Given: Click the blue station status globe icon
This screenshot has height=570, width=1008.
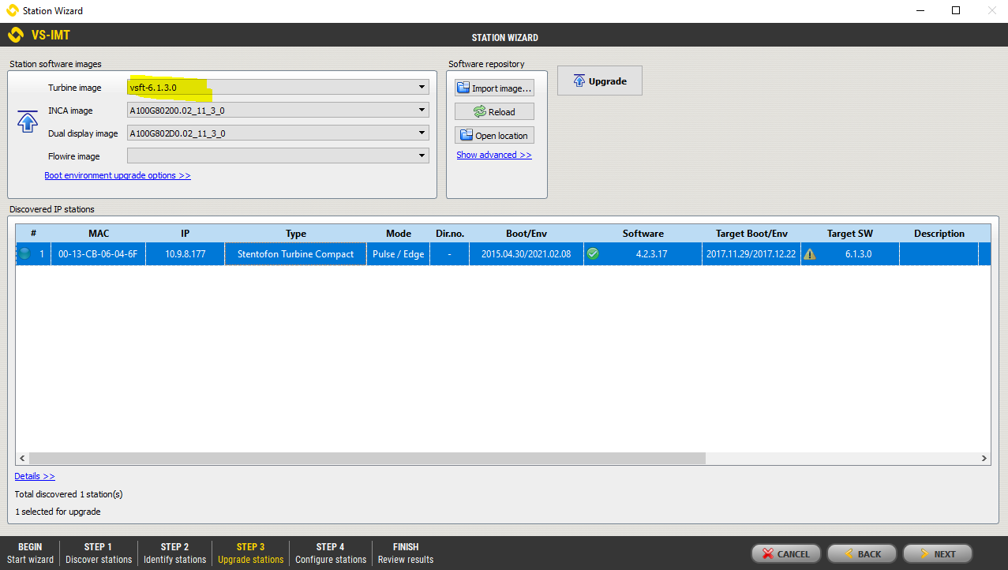Looking at the screenshot, I should pos(24,254).
